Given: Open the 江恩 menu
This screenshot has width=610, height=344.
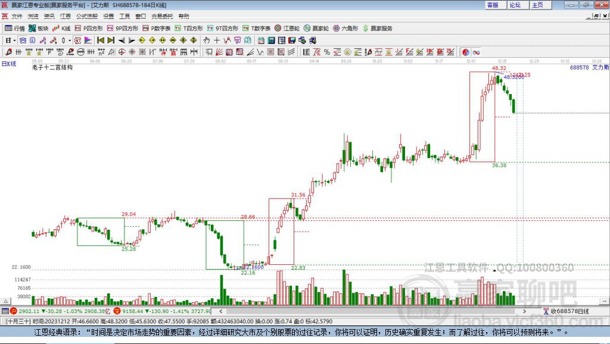Looking at the screenshot, I should pyautogui.click(x=65, y=16).
